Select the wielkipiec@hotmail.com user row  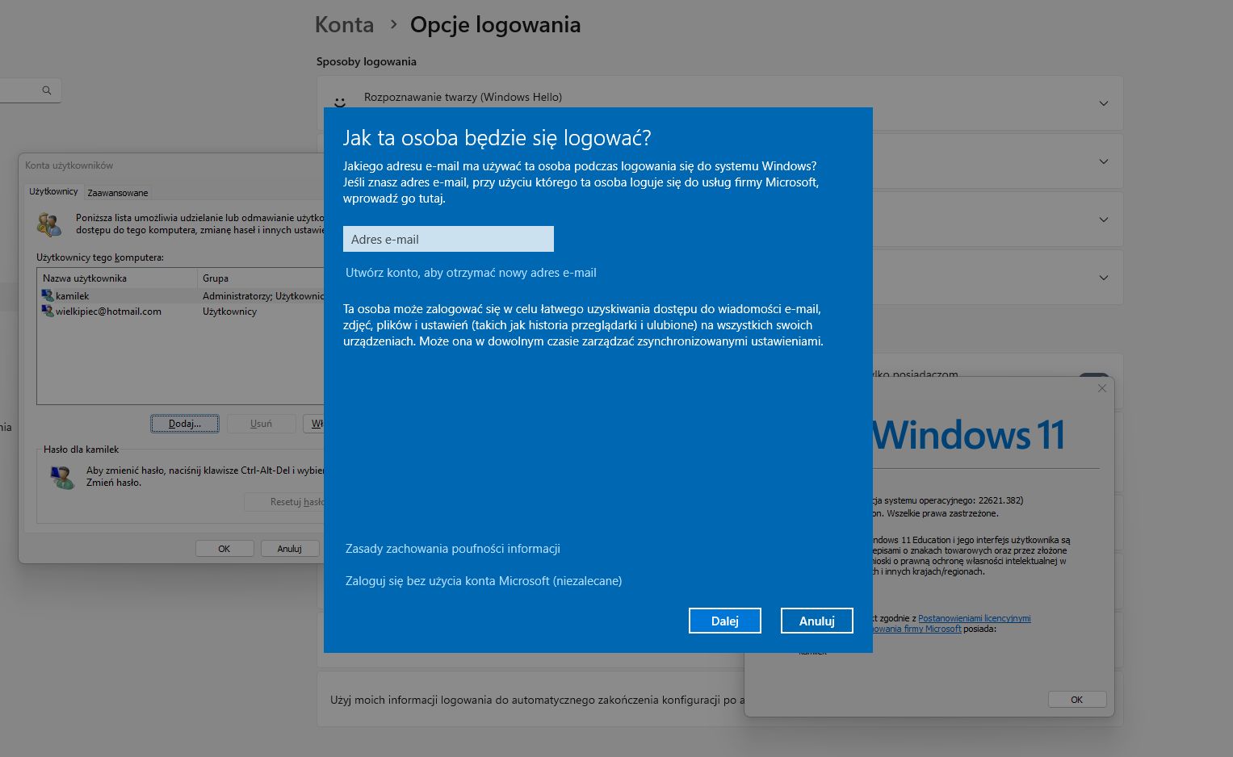tap(182, 312)
